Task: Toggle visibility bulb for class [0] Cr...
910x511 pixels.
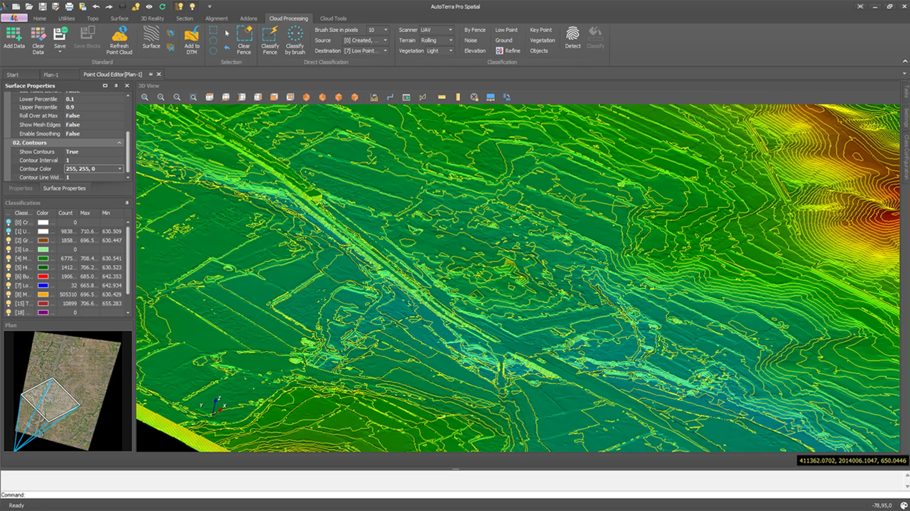Action: [9, 222]
